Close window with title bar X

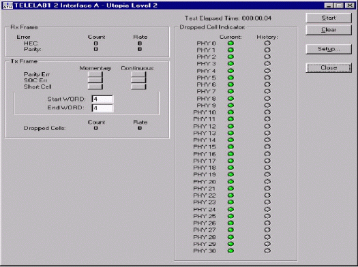tap(350, 5)
